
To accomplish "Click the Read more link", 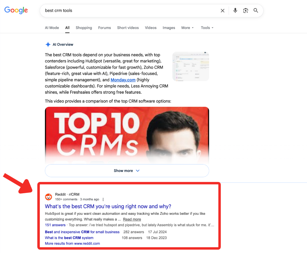I will [132, 219].
